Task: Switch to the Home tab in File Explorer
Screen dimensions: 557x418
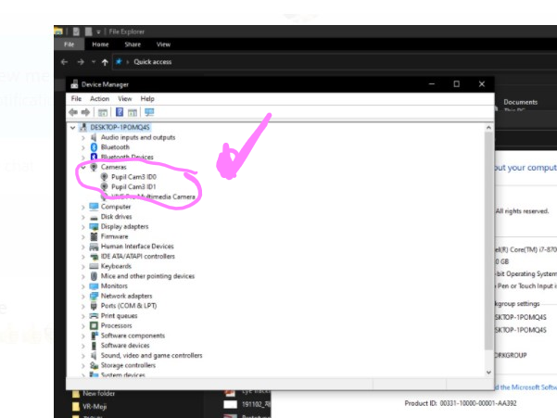Action: click(x=100, y=44)
